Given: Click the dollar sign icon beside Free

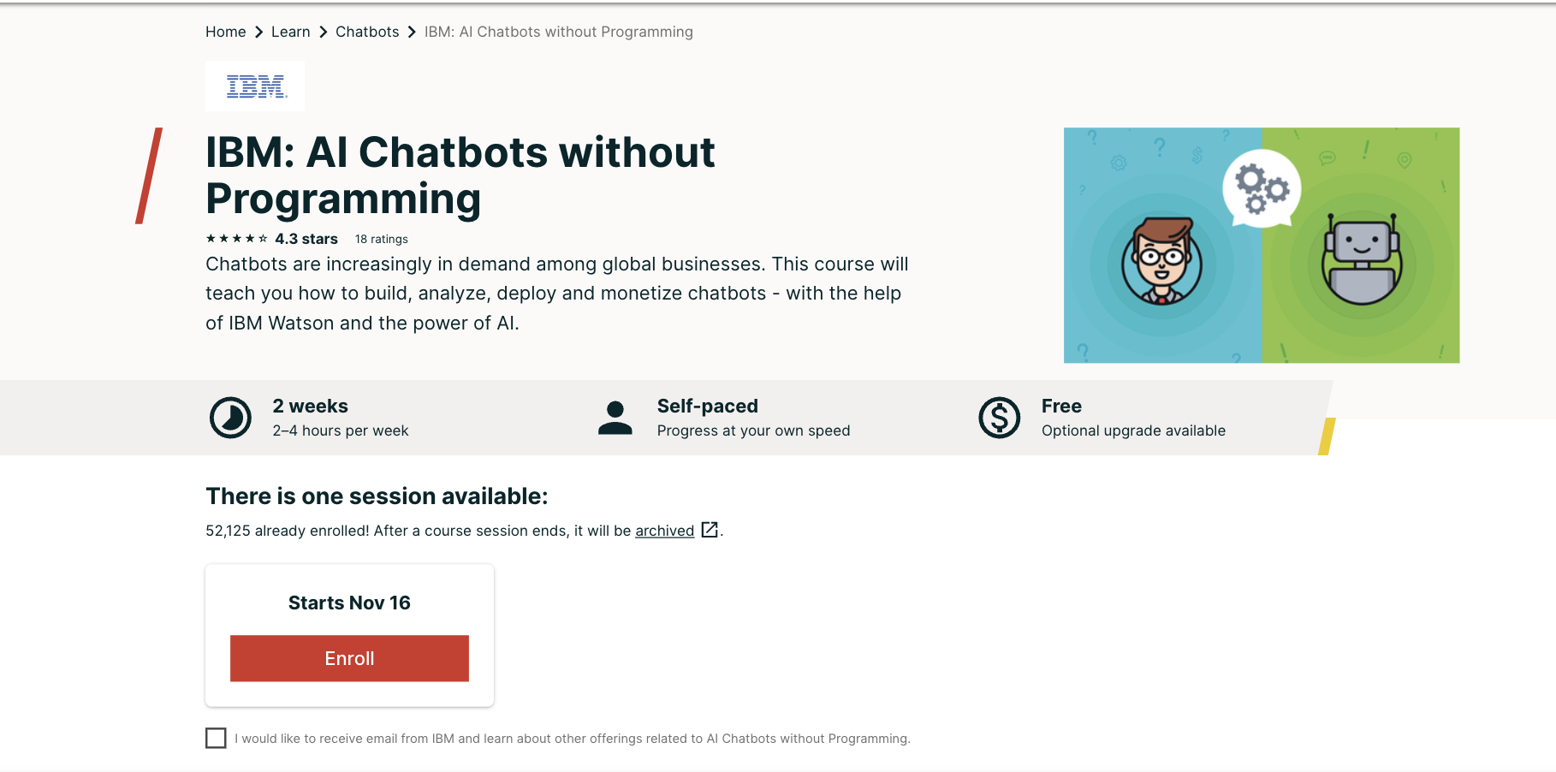Looking at the screenshot, I should pyautogui.click(x=998, y=417).
